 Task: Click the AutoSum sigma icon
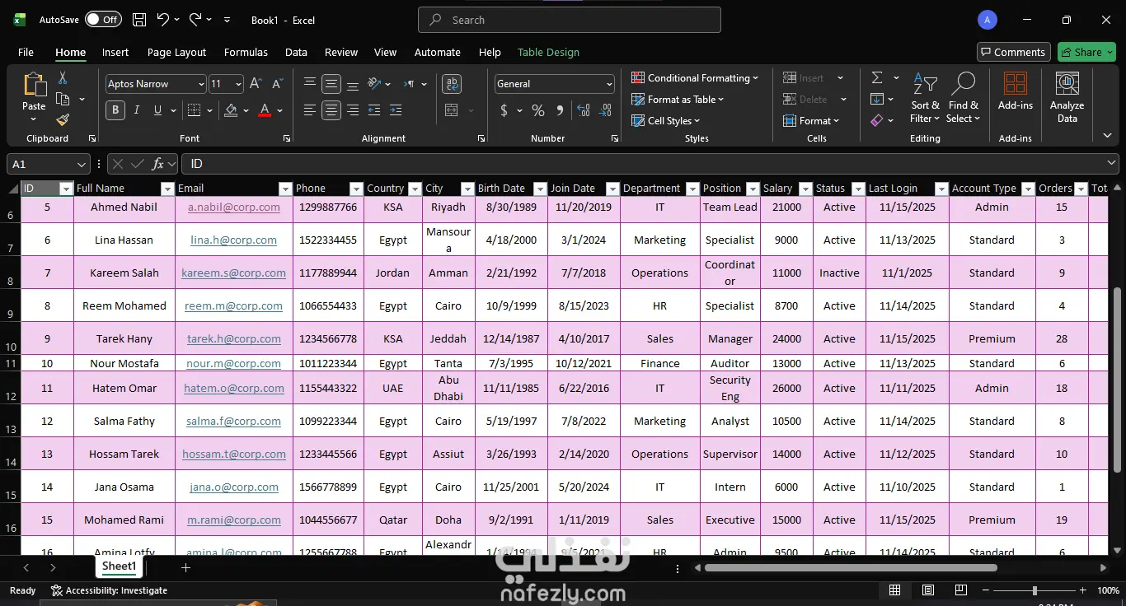coord(877,78)
